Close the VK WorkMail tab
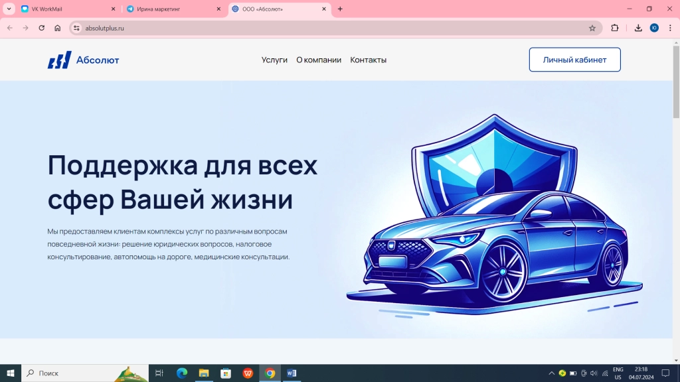The height and width of the screenshot is (382, 680). point(113,9)
